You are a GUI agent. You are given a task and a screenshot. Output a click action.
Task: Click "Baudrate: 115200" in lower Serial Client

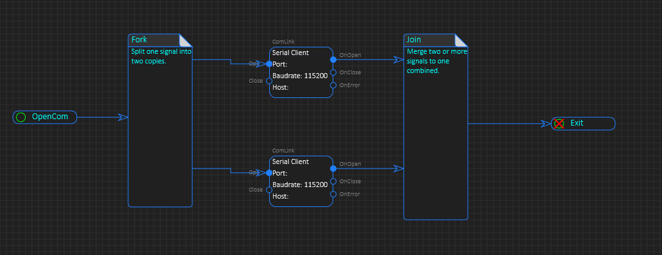(300, 185)
